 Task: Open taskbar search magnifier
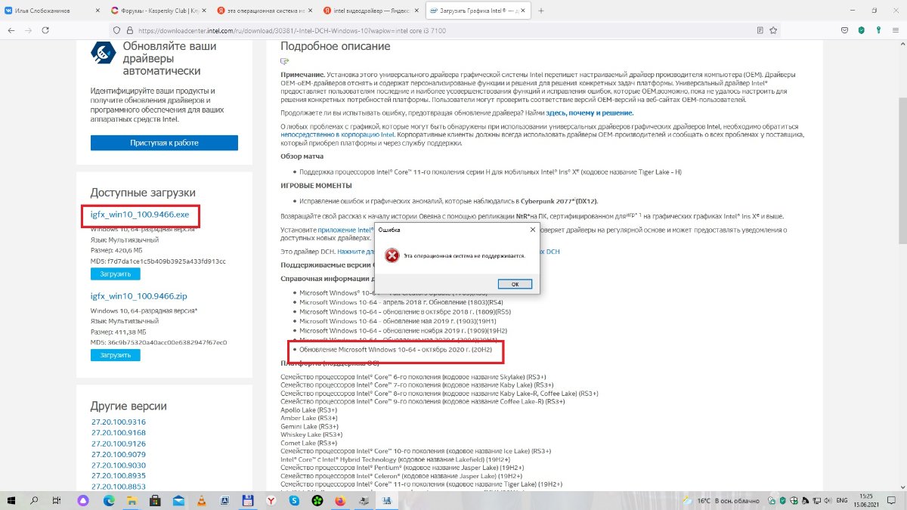point(35,499)
